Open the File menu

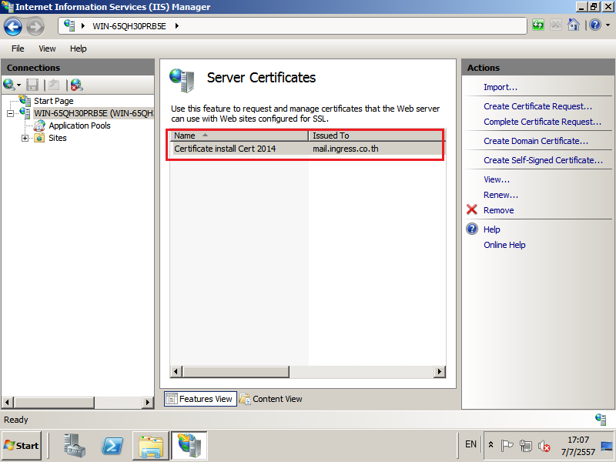click(18, 49)
